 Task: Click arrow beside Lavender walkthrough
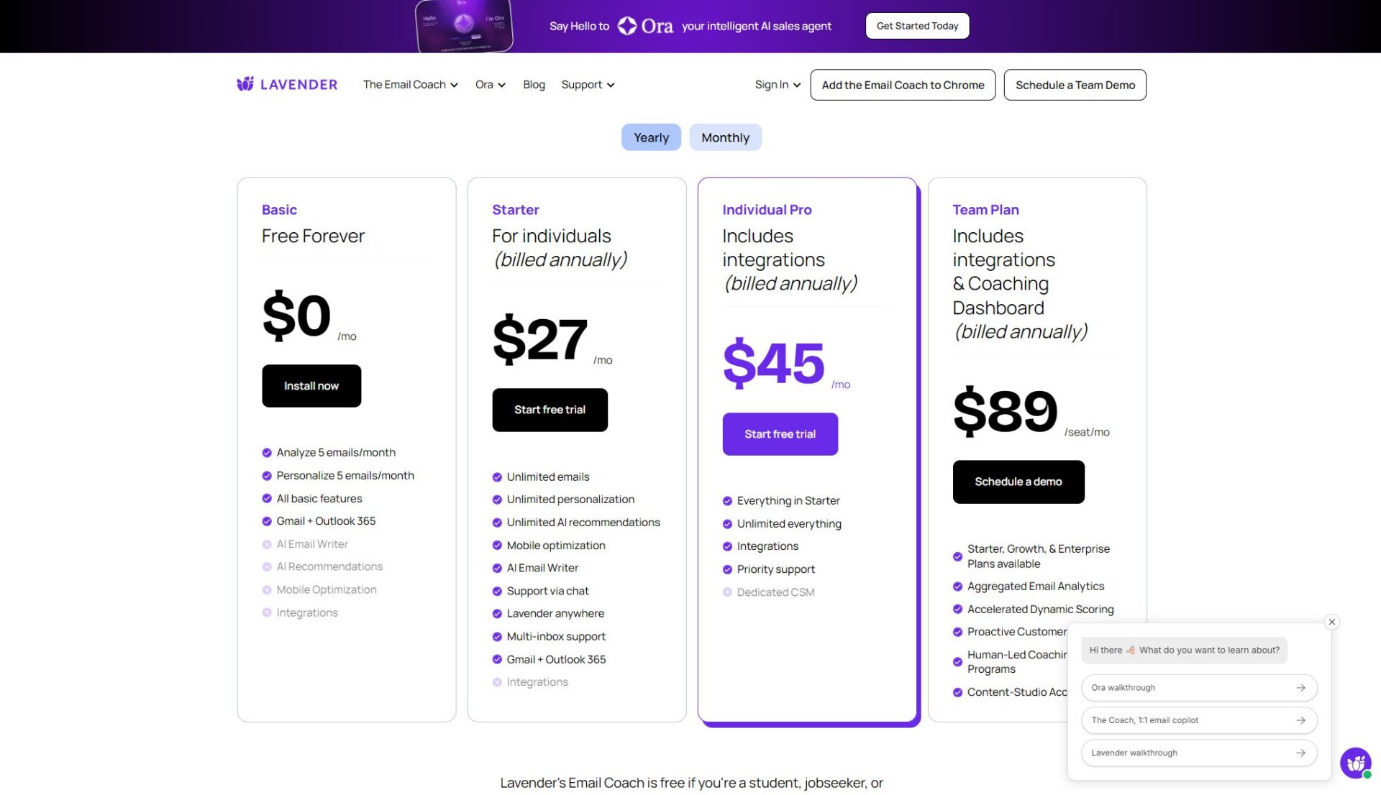[1300, 753]
